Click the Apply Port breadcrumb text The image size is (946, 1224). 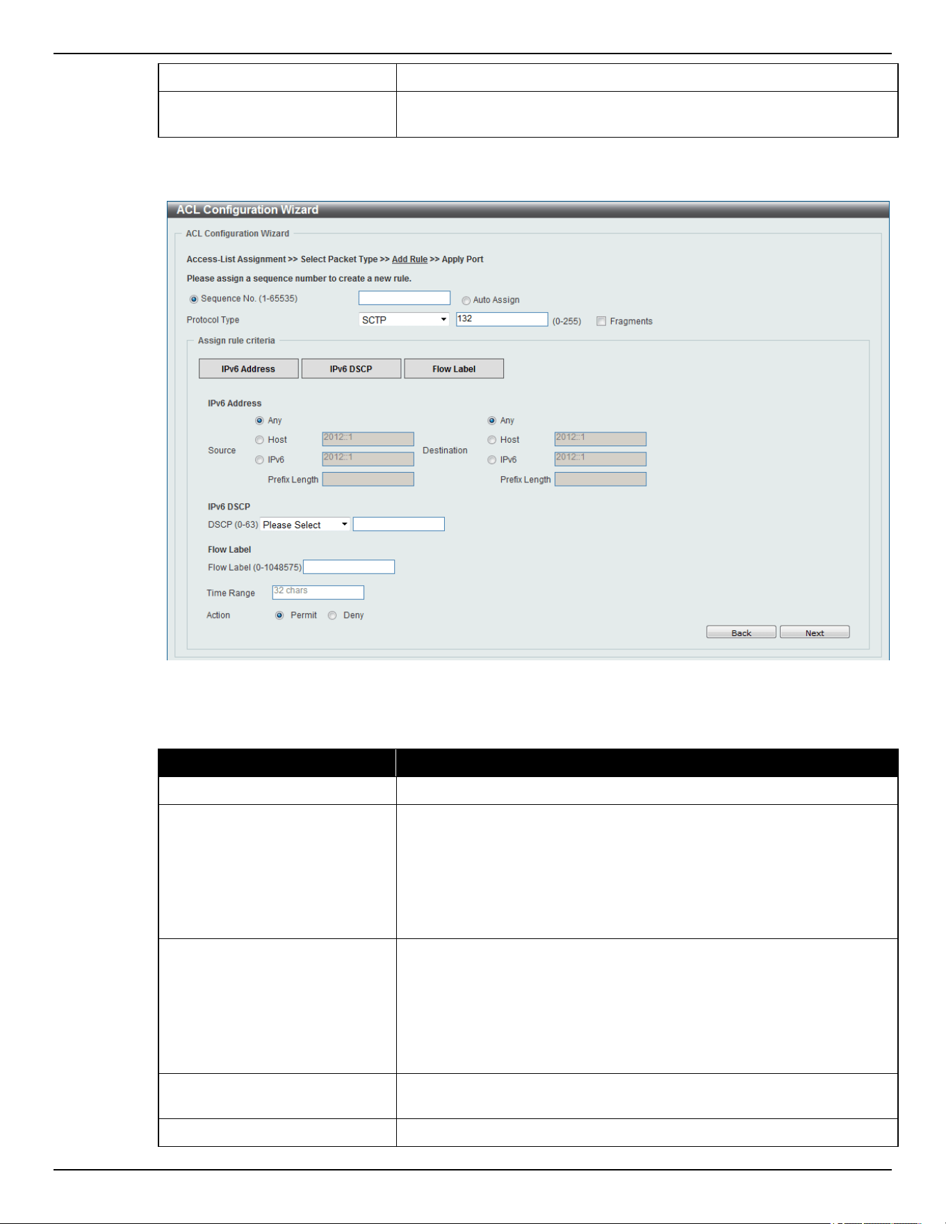click(x=462, y=259)
